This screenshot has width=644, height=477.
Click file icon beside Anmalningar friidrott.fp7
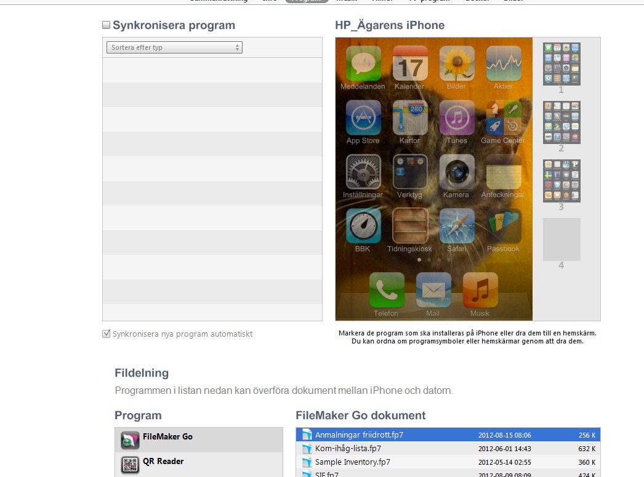[x=307, y=435]
